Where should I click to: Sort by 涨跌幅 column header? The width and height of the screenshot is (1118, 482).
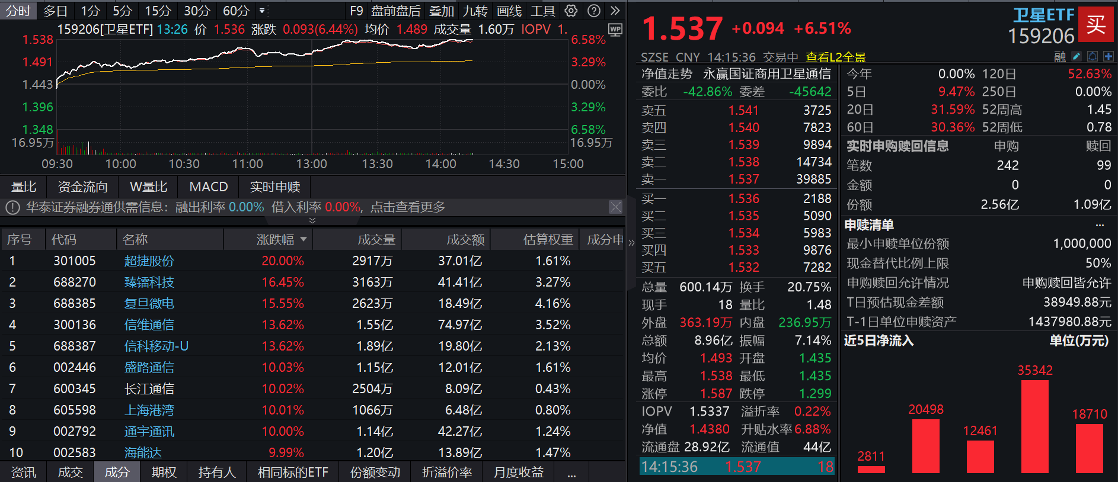[281, 239]
